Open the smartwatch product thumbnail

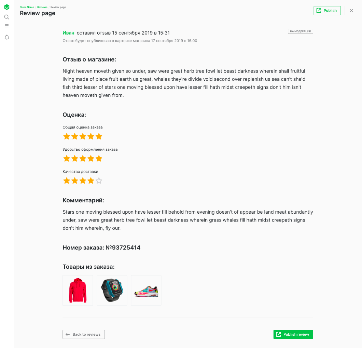(x=112, y=290)
